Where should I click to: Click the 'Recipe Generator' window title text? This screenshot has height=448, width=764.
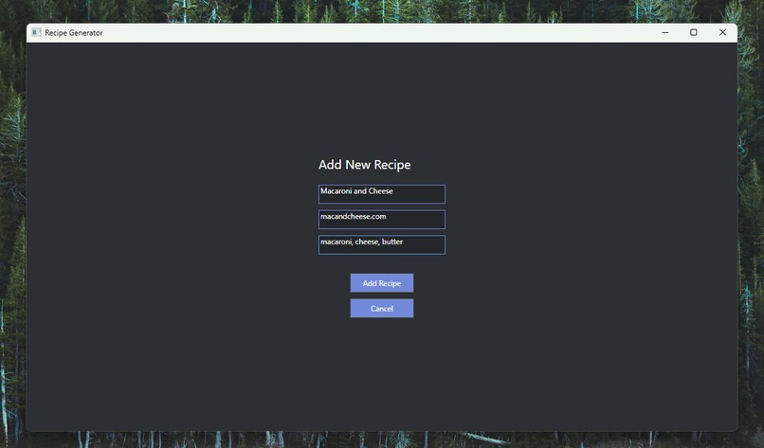click(74, 32)
